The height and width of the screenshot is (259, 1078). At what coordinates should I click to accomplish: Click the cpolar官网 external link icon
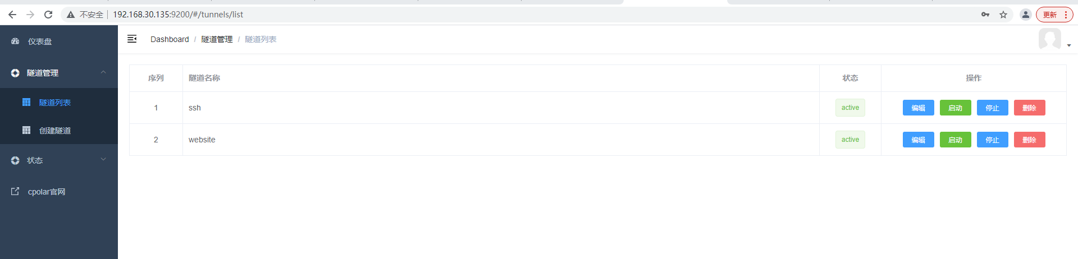[x=15, y=191]
